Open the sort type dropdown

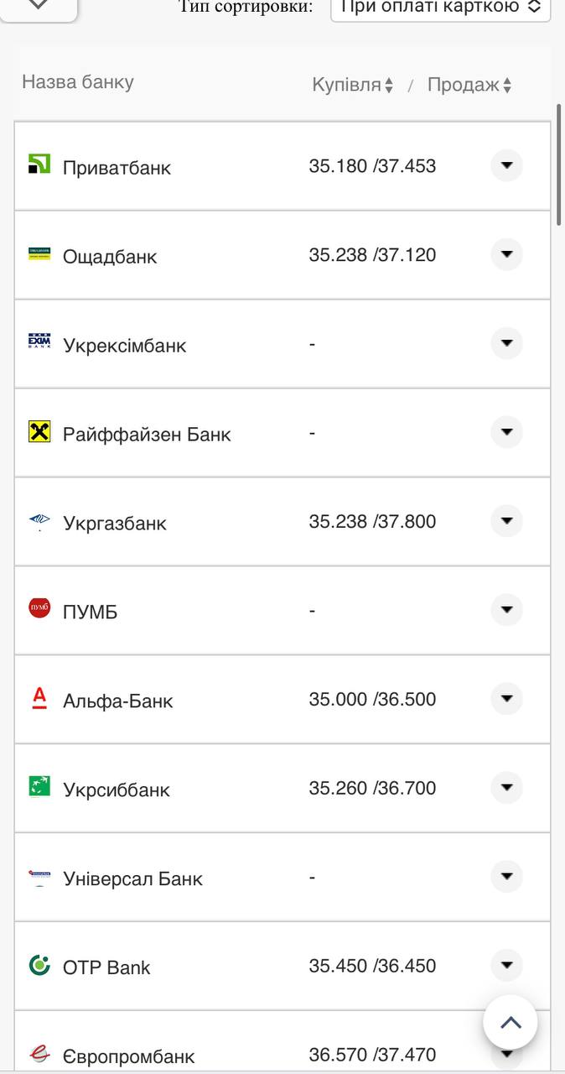441,8
